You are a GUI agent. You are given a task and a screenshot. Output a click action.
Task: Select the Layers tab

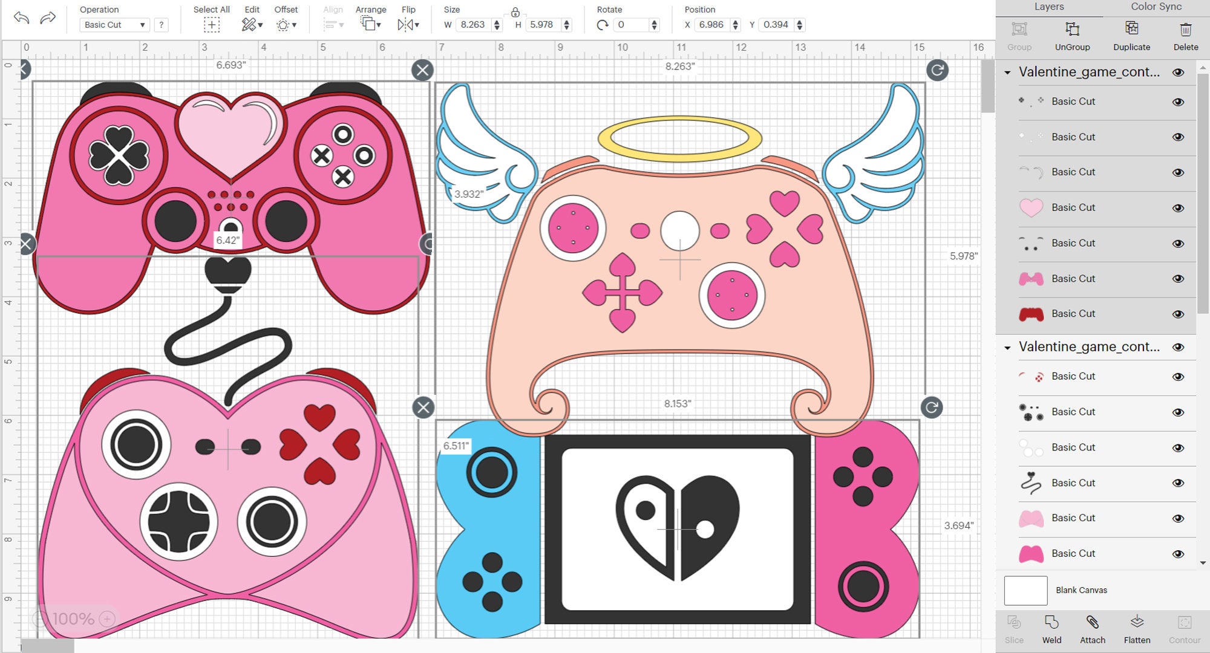click(1049, 7)
